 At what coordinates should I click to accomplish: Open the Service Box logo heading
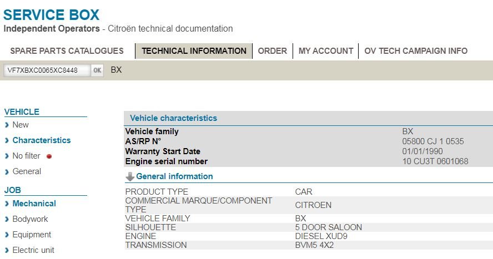[51, 15]
